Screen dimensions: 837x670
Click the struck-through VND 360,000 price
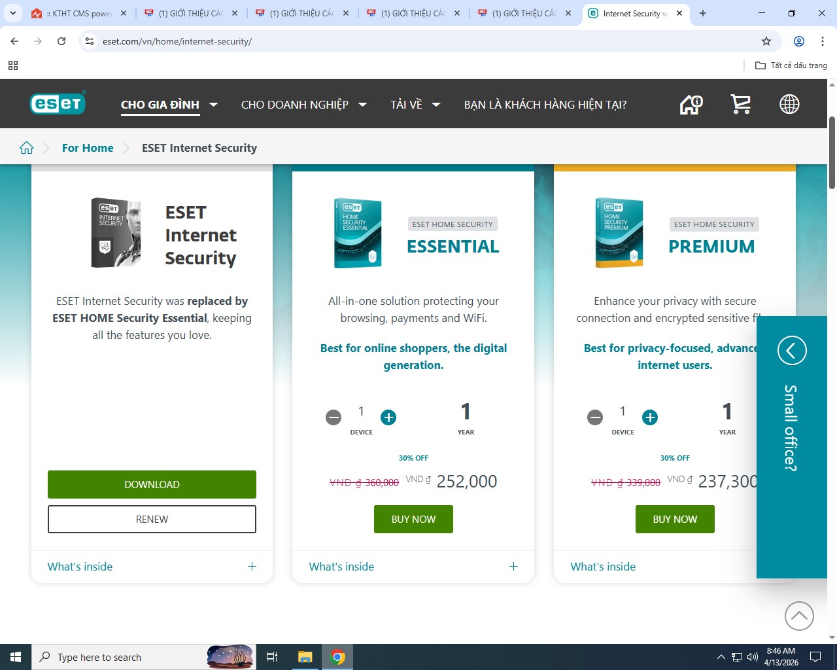click(364, 483)
